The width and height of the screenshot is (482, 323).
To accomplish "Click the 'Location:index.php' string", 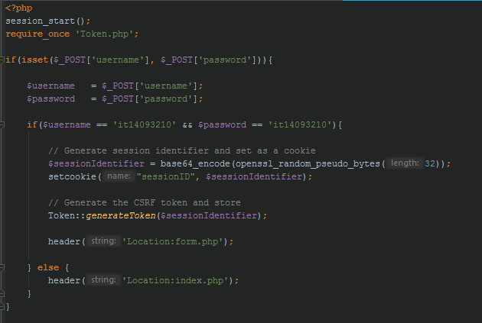I will [x=177, y=280].
